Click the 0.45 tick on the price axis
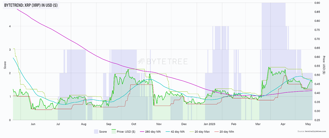 point(317,84)
